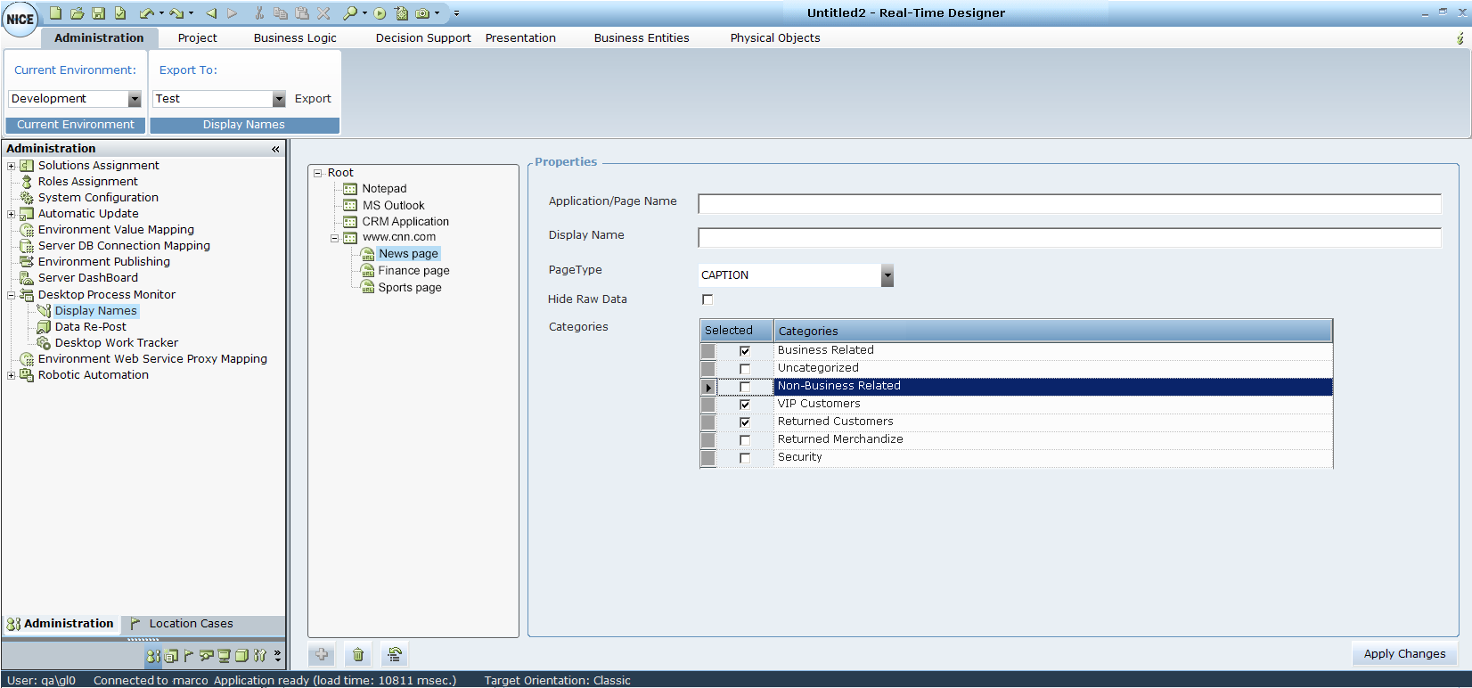Click the green Run play icon
Viewport: 1472px width, 688px height.
pyautogui.click(x=380, y=13)
